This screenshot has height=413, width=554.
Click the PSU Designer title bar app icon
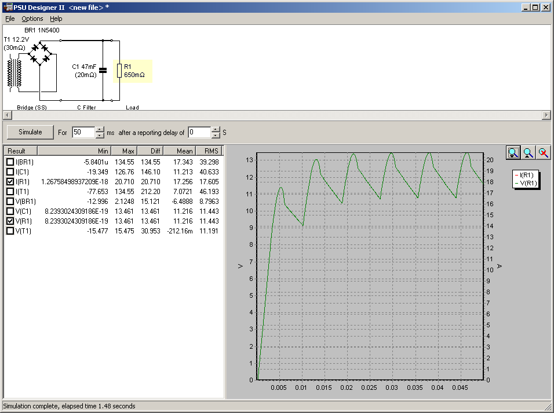pyautogui.click(x=7, y=7)
